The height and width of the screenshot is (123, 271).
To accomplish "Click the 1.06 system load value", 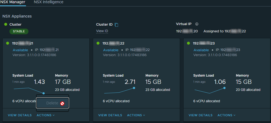I will point(220,82).
